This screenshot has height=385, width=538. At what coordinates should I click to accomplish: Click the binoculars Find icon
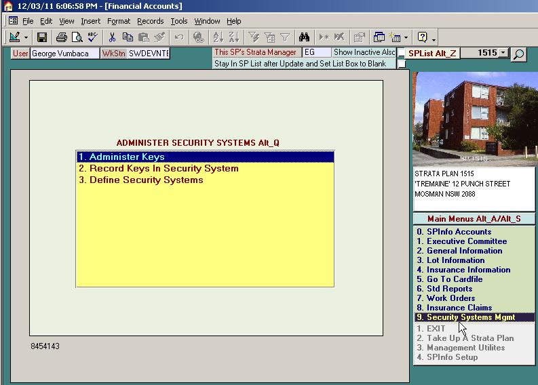[x=305, y=37]
